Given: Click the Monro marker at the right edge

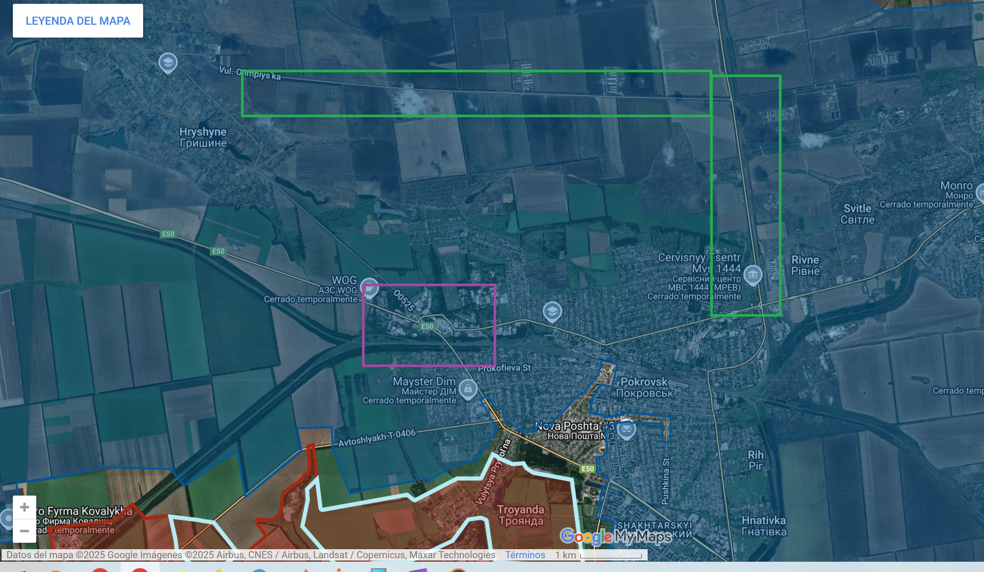Looking at the screenshot, I should coord(981,193).
